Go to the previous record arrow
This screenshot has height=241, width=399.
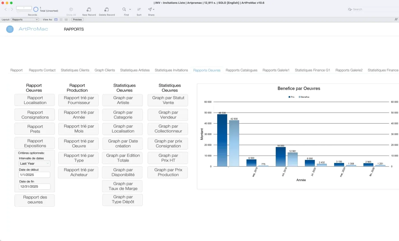click(6, 9)
